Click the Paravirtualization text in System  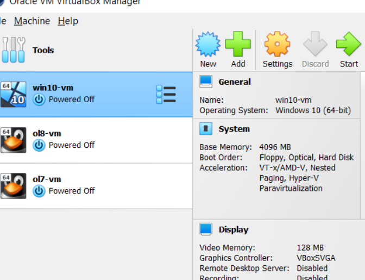pos(291,188)
